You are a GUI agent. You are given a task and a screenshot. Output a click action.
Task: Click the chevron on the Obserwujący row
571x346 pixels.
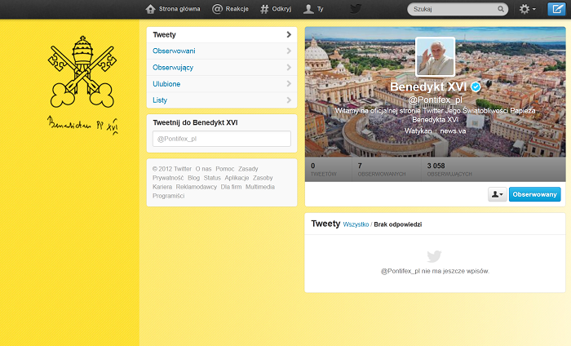tap(289, 68)
